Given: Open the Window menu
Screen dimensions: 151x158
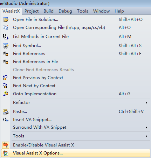Looking at the screenshot, I should pyautogui.click(x=101, y=11).
